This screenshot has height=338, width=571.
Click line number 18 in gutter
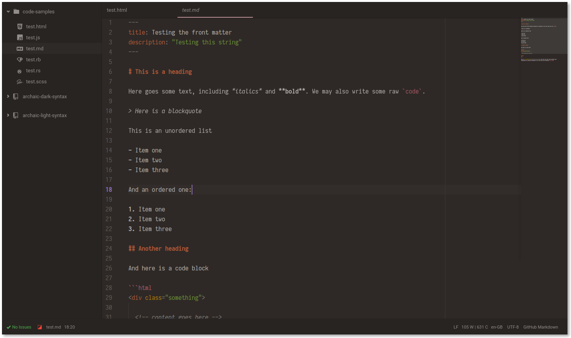(x=109, y=189)
